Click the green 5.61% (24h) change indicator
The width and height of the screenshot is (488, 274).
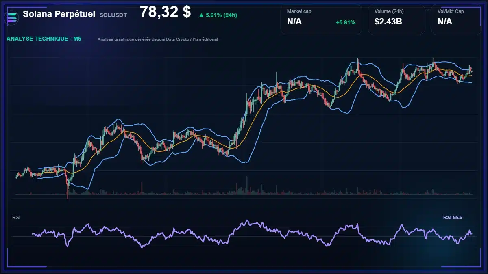[x=218, y=15]
